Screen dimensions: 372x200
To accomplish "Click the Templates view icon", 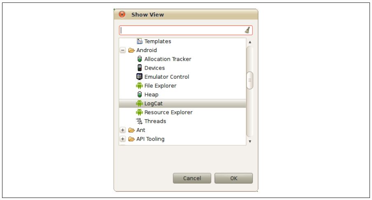I will [139, 41].
